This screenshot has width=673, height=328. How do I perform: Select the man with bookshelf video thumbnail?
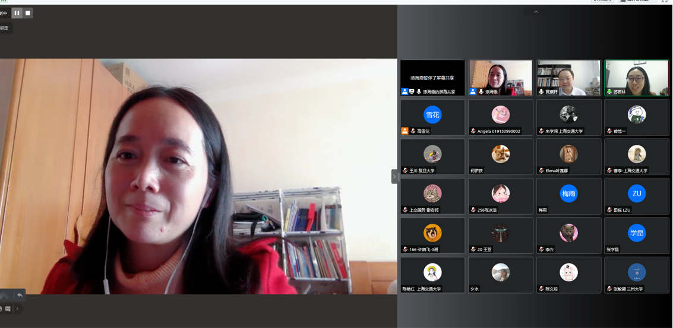pos(568,78)
